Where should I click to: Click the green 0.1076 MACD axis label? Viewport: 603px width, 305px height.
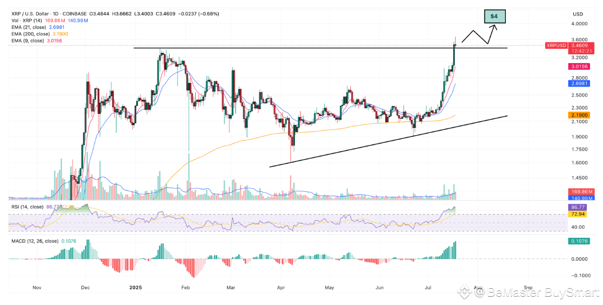click(x=580, y=241)
